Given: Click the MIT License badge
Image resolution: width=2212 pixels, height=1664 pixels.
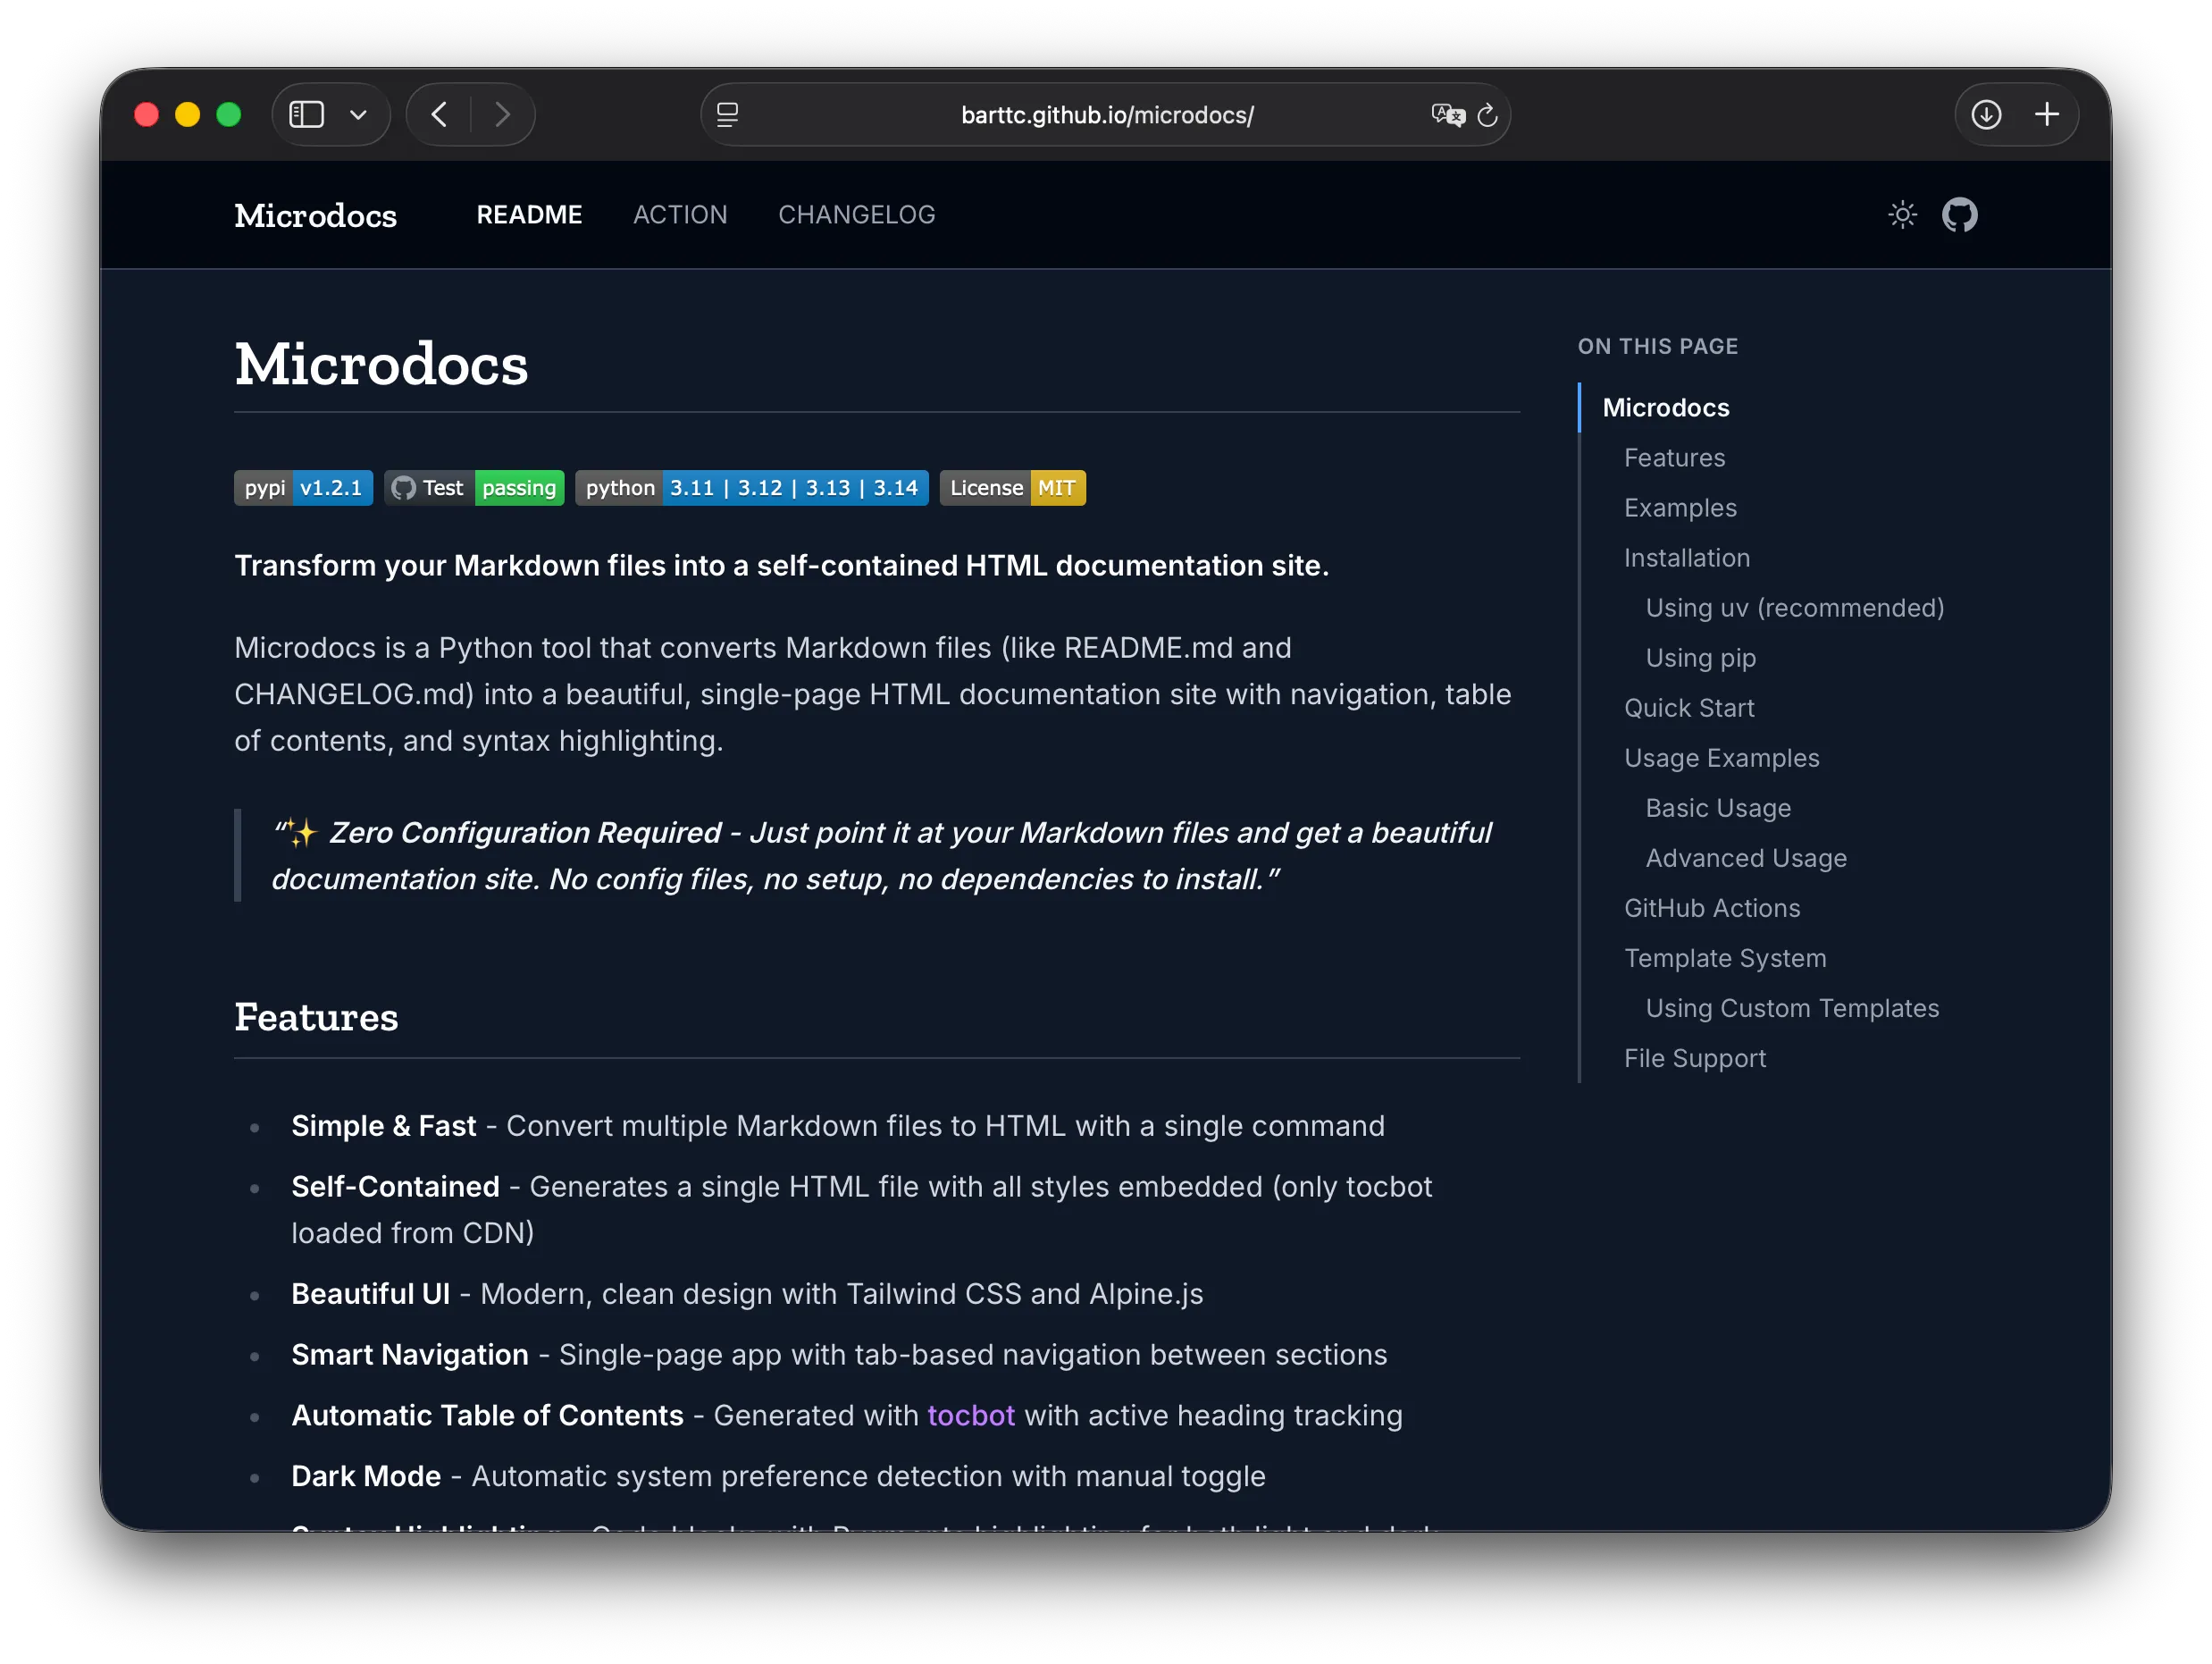Looking at the screenshot, I should 1012,488.
